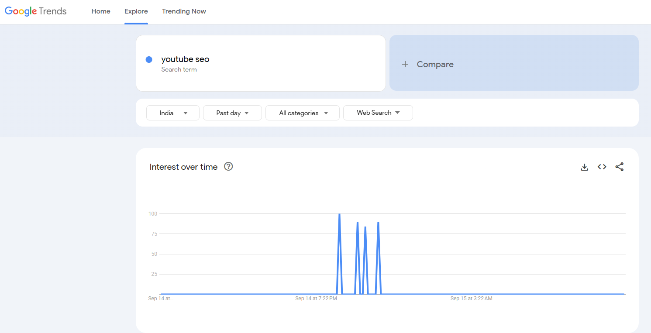Click the youtube seo search term field
This screenshot has height=333, width=651.
pyautogui.click(x=261, y=63)
